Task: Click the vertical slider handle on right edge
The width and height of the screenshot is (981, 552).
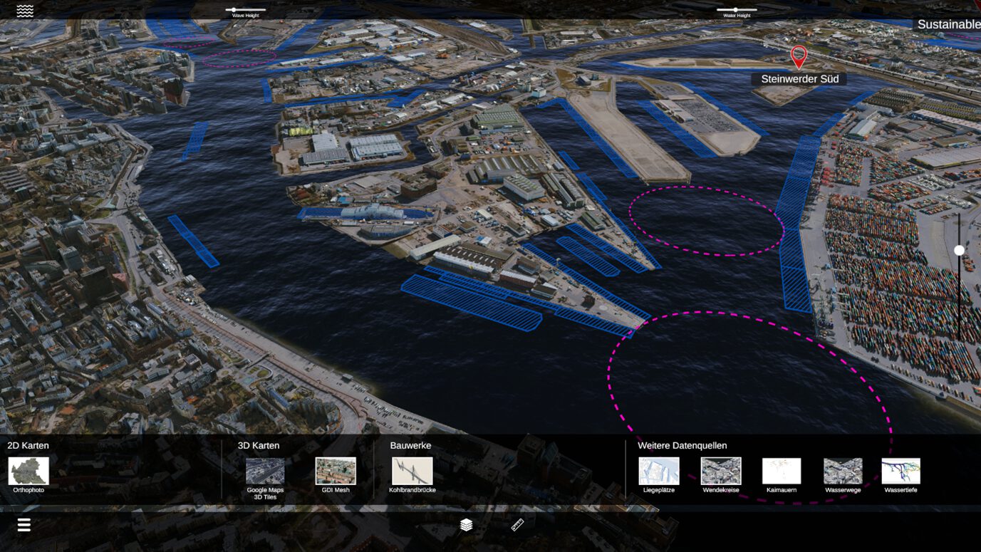Action: coord(959,250)
